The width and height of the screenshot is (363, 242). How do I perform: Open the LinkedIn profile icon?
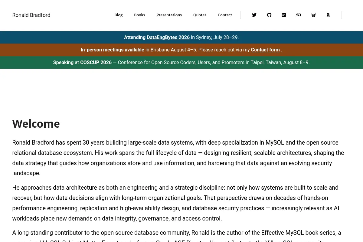(284, 15)
